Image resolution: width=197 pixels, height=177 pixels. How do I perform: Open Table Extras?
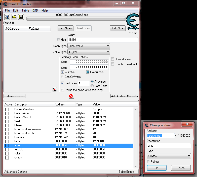126,172
